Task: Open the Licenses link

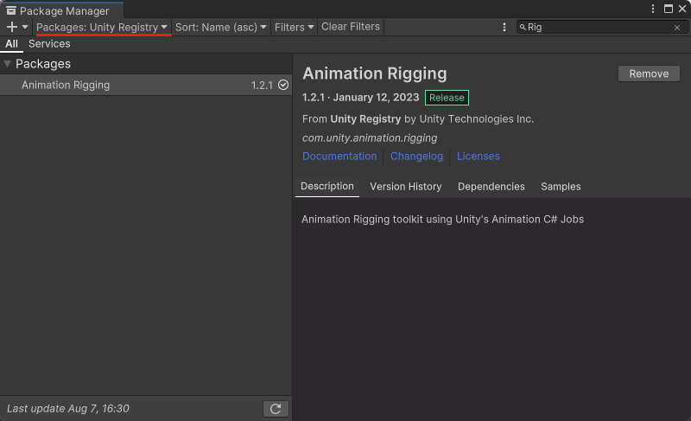Action: 479,156
